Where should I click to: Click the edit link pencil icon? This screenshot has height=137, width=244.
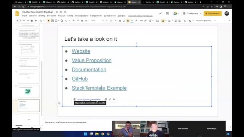click(110, 99)
